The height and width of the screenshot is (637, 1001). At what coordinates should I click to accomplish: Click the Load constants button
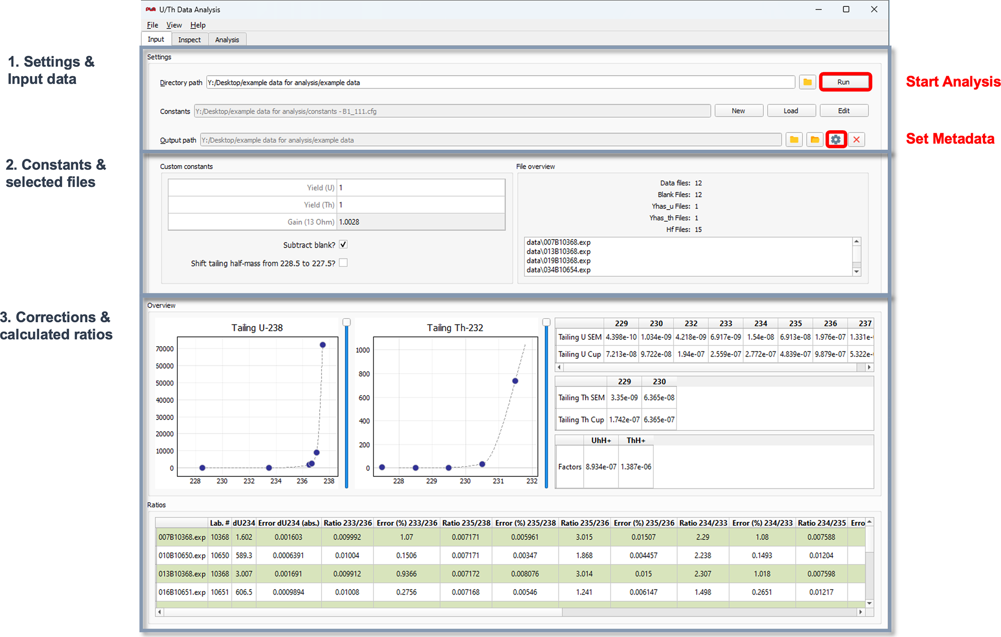click(x=791, y=111)
